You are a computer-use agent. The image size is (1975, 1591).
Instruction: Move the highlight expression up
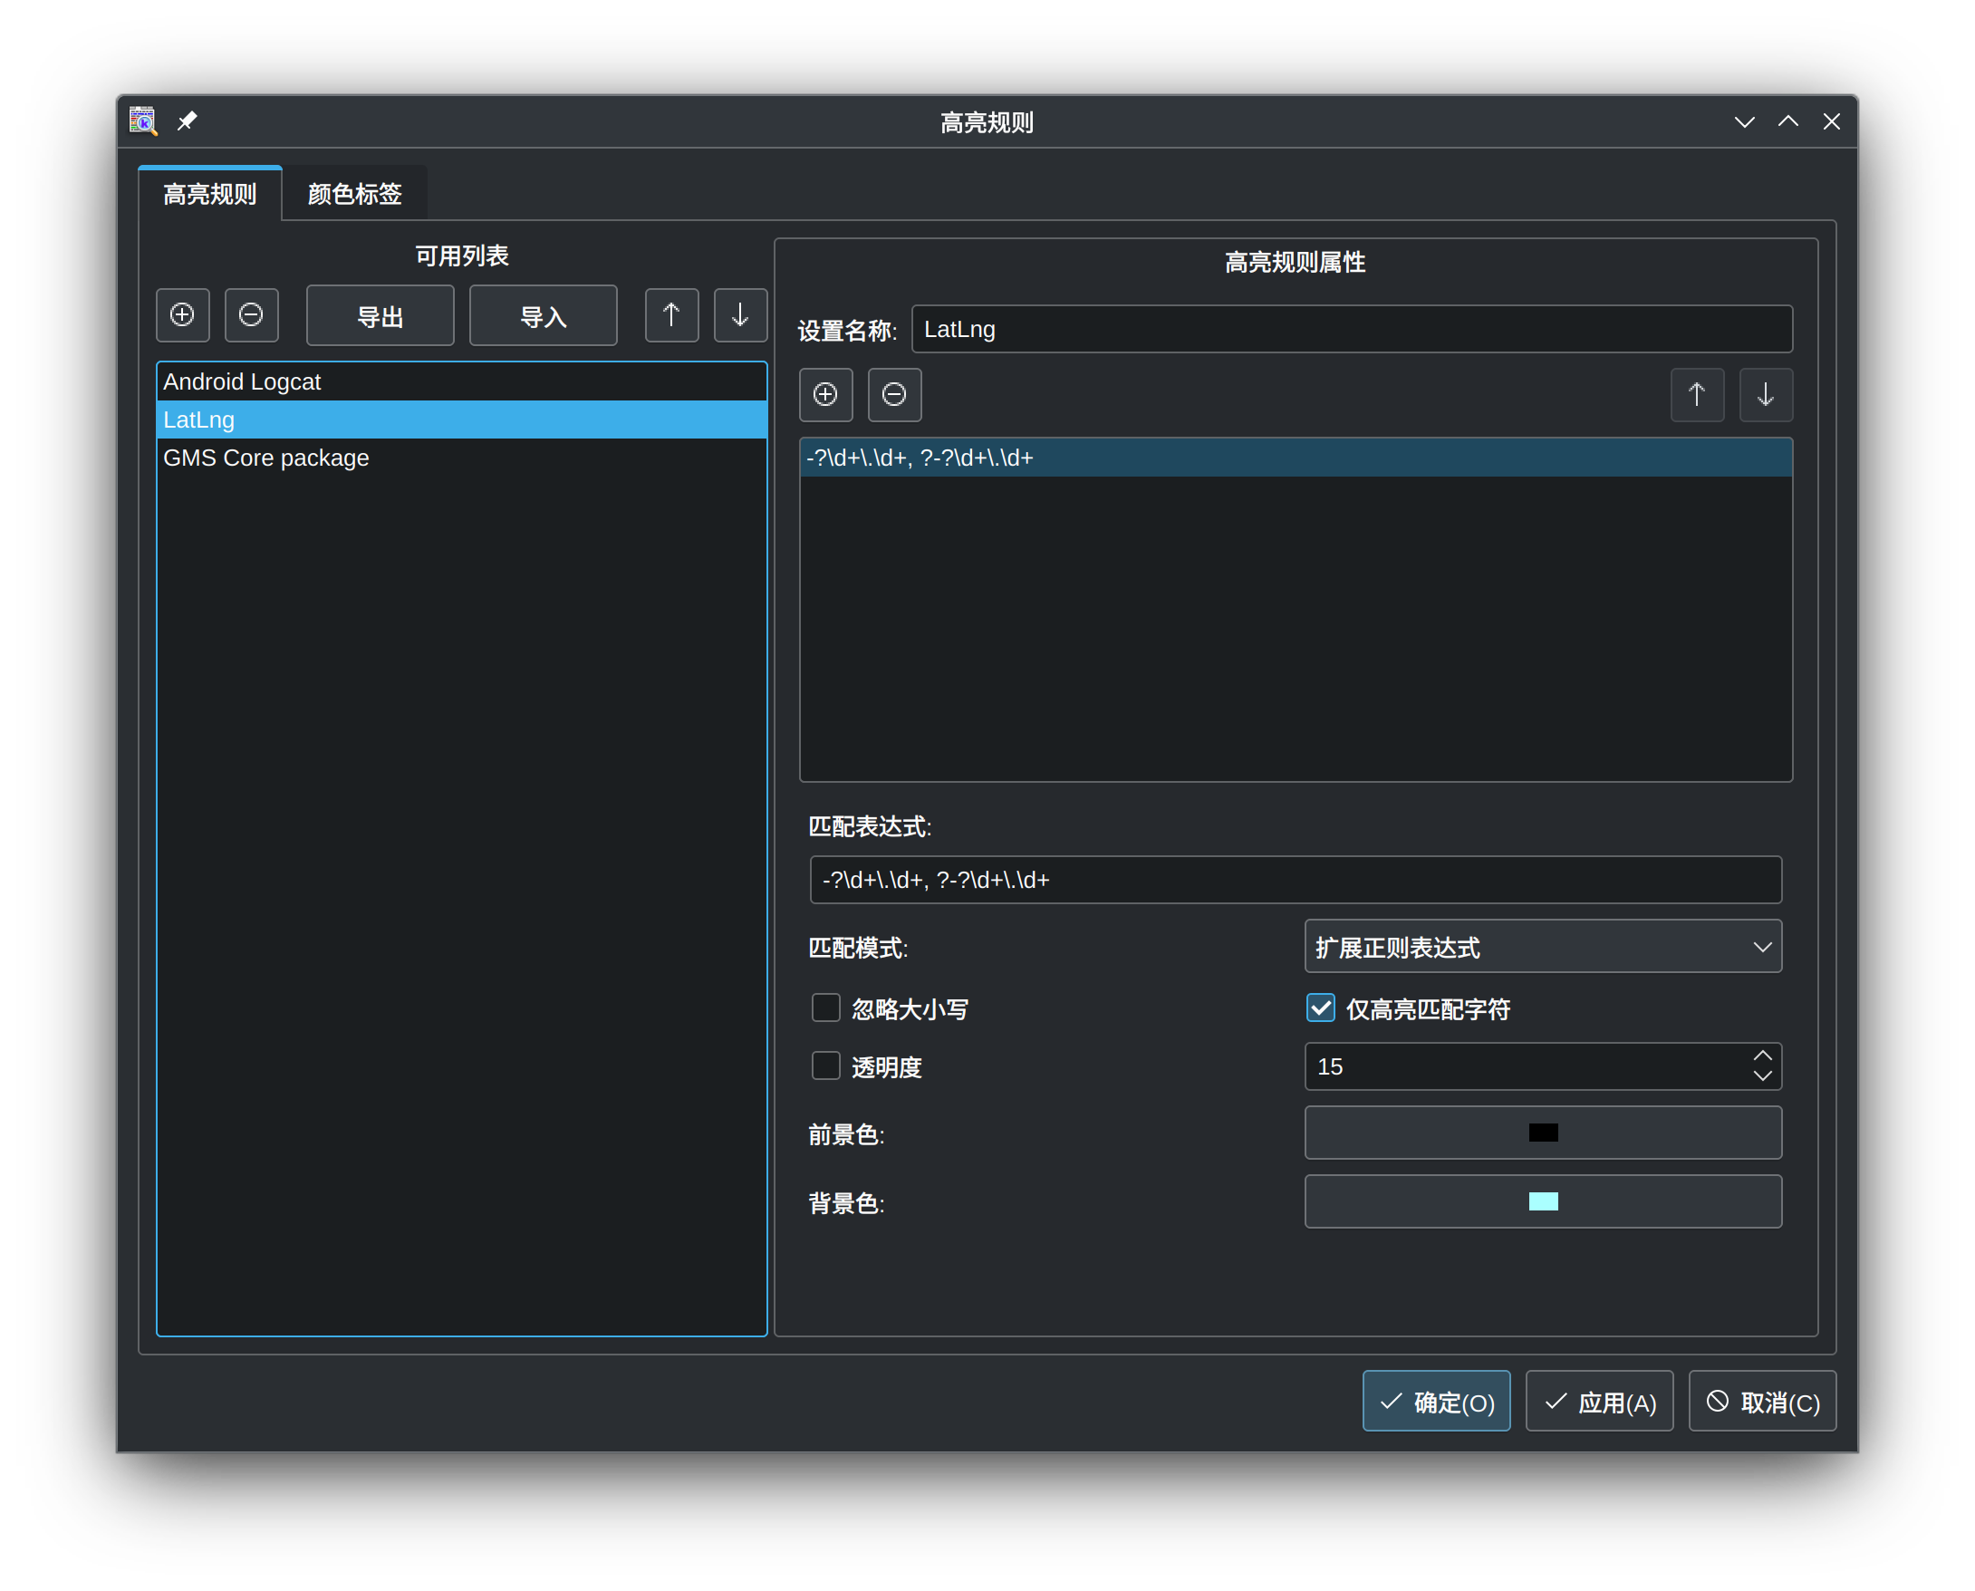(1697, 395)
